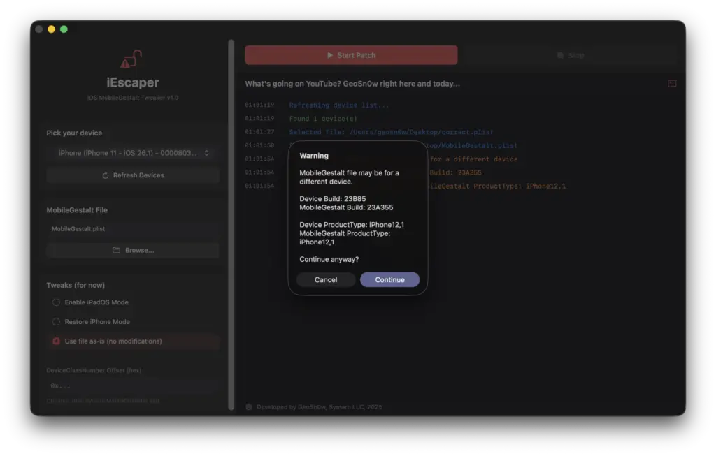
Task: Cancel the MobileGestalt mismatch warning
Action: (325, 279)
